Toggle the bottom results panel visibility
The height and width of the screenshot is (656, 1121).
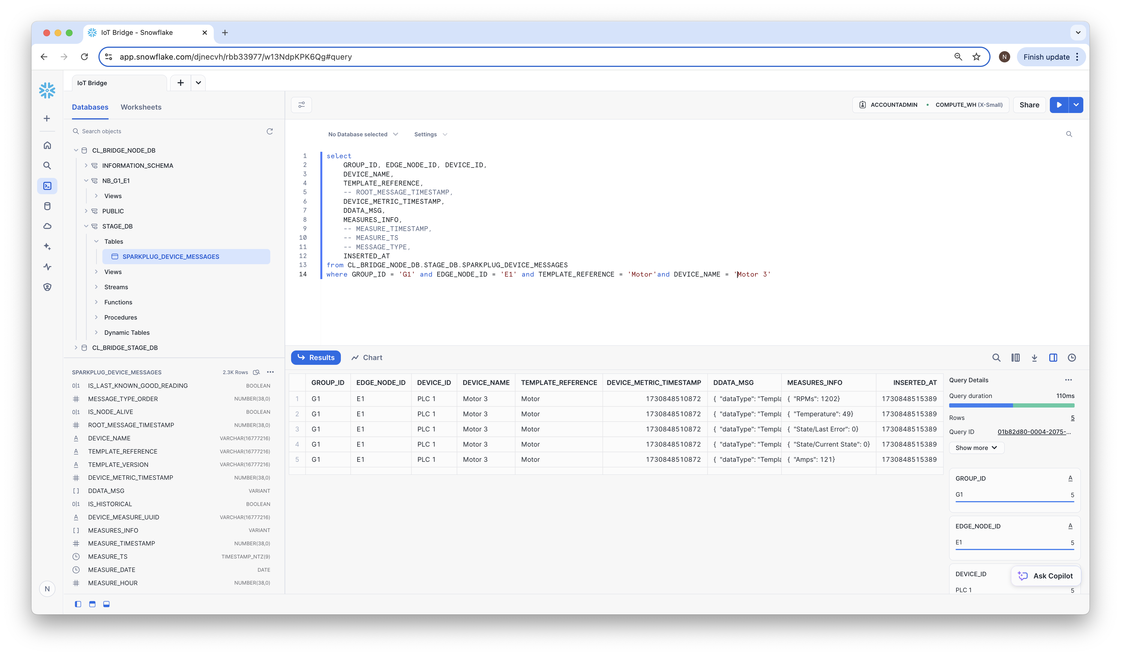click(x=106, y=604)
